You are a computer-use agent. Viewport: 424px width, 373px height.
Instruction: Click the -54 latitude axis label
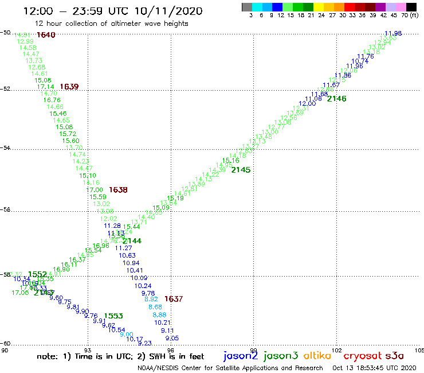pyautogui.click(x=5, y=148)
